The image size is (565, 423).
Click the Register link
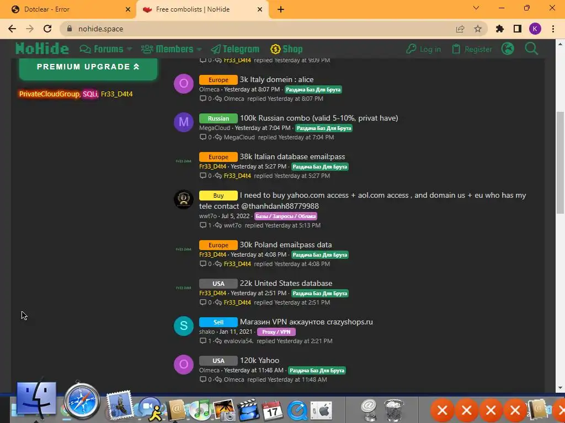click(472, 49)
